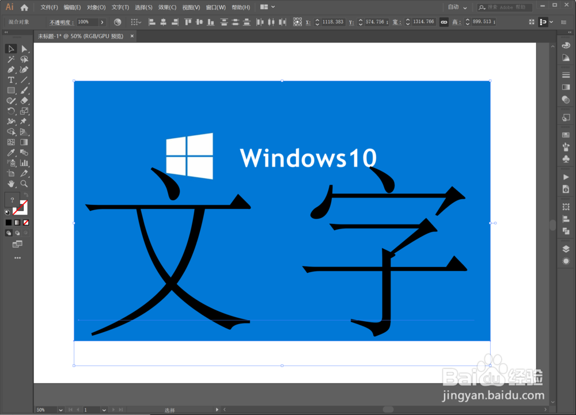
Task: Select the Slice tool
Action: (24, 173)
